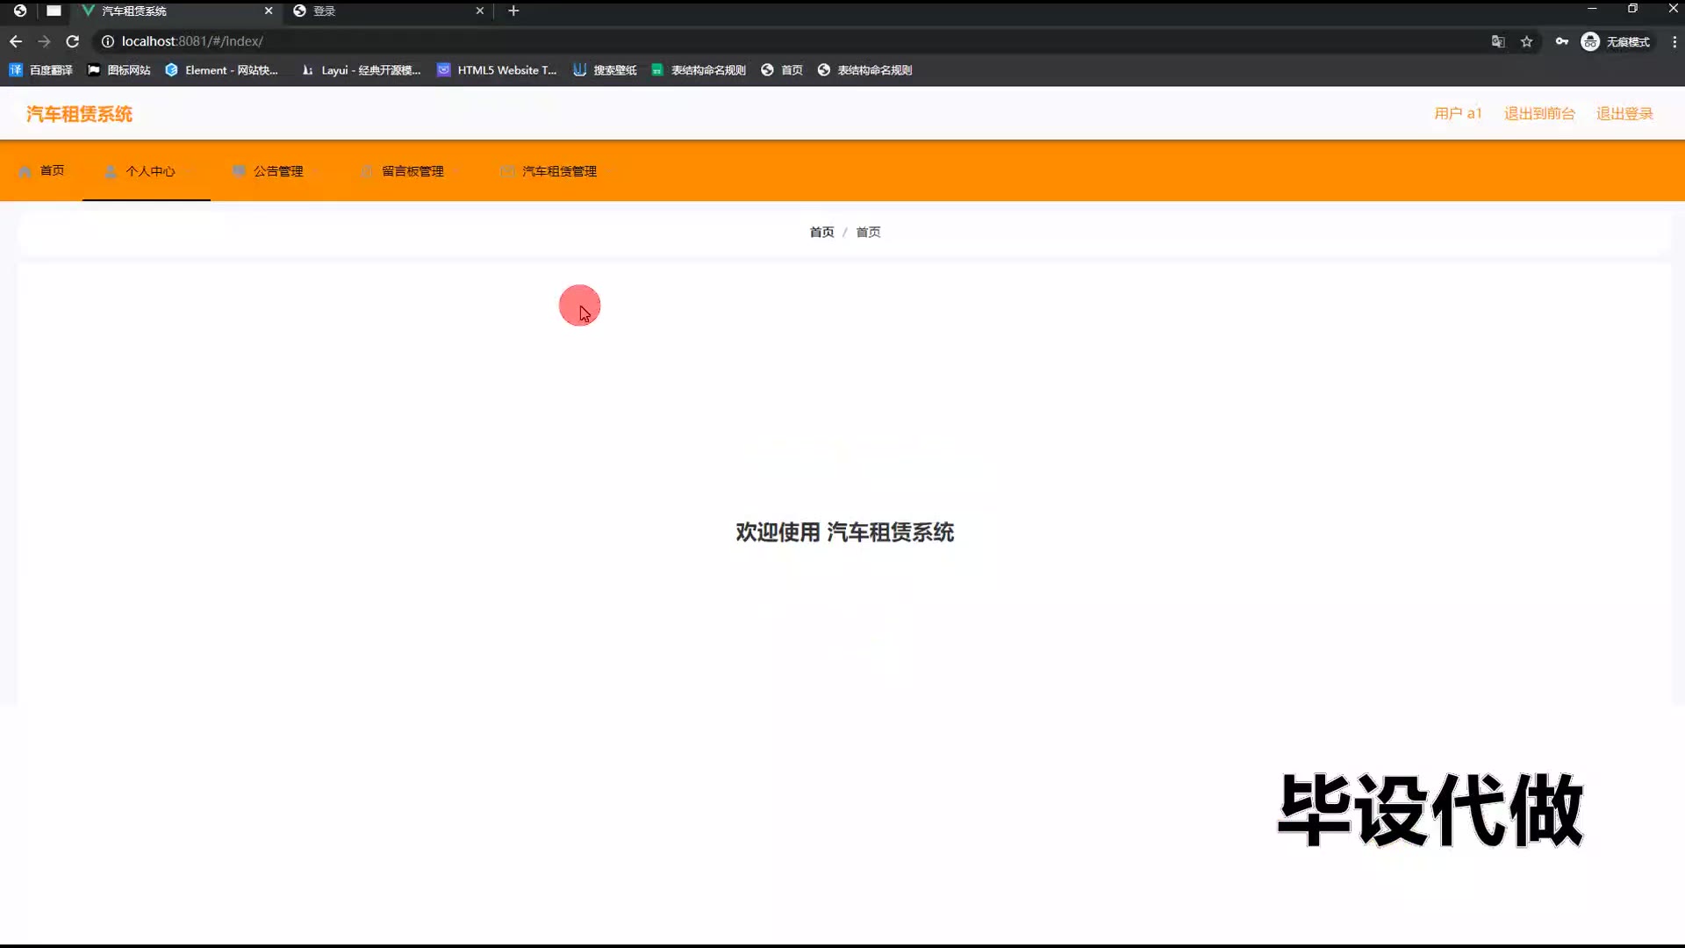Click the chat icon beside 公告管理

(x=238, y=171)
